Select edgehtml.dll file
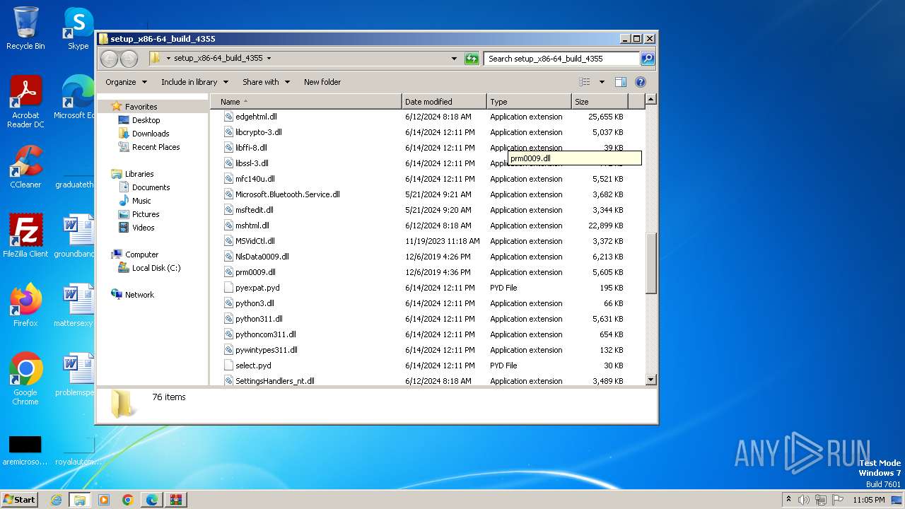905x509 pixels. click(x=256, y=117)
